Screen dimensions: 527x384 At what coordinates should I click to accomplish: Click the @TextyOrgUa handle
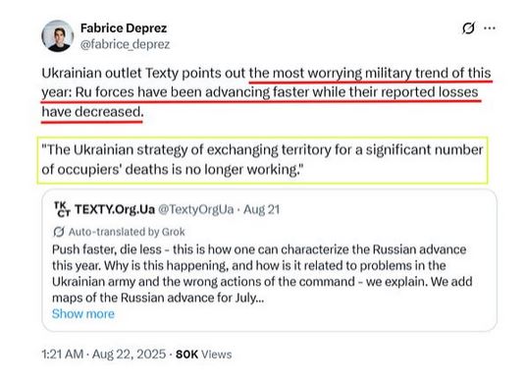click(x=196, y=209)
